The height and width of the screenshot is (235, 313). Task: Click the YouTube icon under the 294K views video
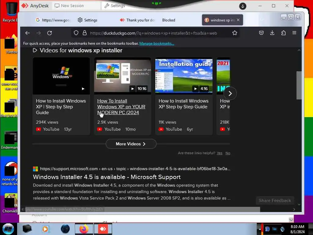[38, 129]
